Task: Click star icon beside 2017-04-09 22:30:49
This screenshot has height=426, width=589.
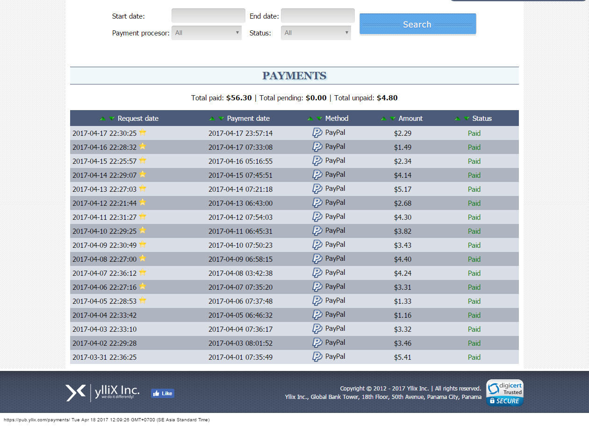Action: tap(143, 244)
